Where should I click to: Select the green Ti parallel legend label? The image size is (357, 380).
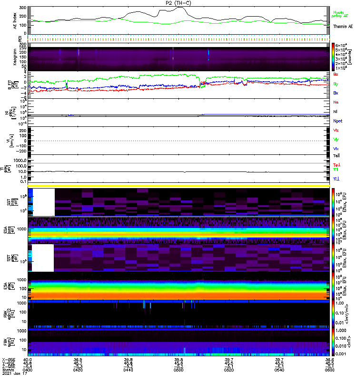click(x=336, y=170)
